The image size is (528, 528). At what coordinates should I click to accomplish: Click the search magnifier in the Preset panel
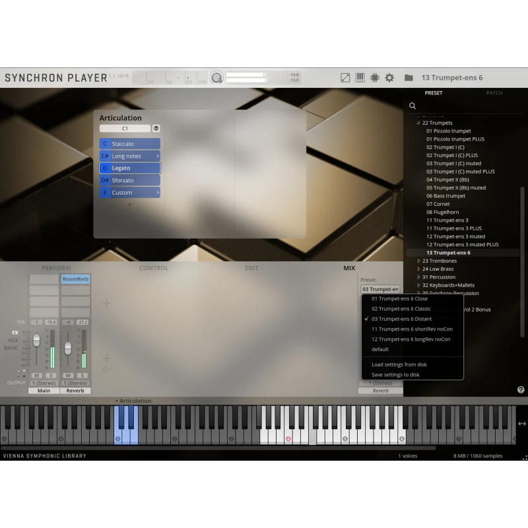412,105
